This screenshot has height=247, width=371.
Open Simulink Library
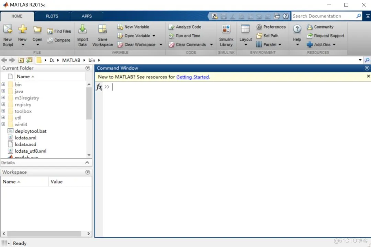tap(226, 35)
